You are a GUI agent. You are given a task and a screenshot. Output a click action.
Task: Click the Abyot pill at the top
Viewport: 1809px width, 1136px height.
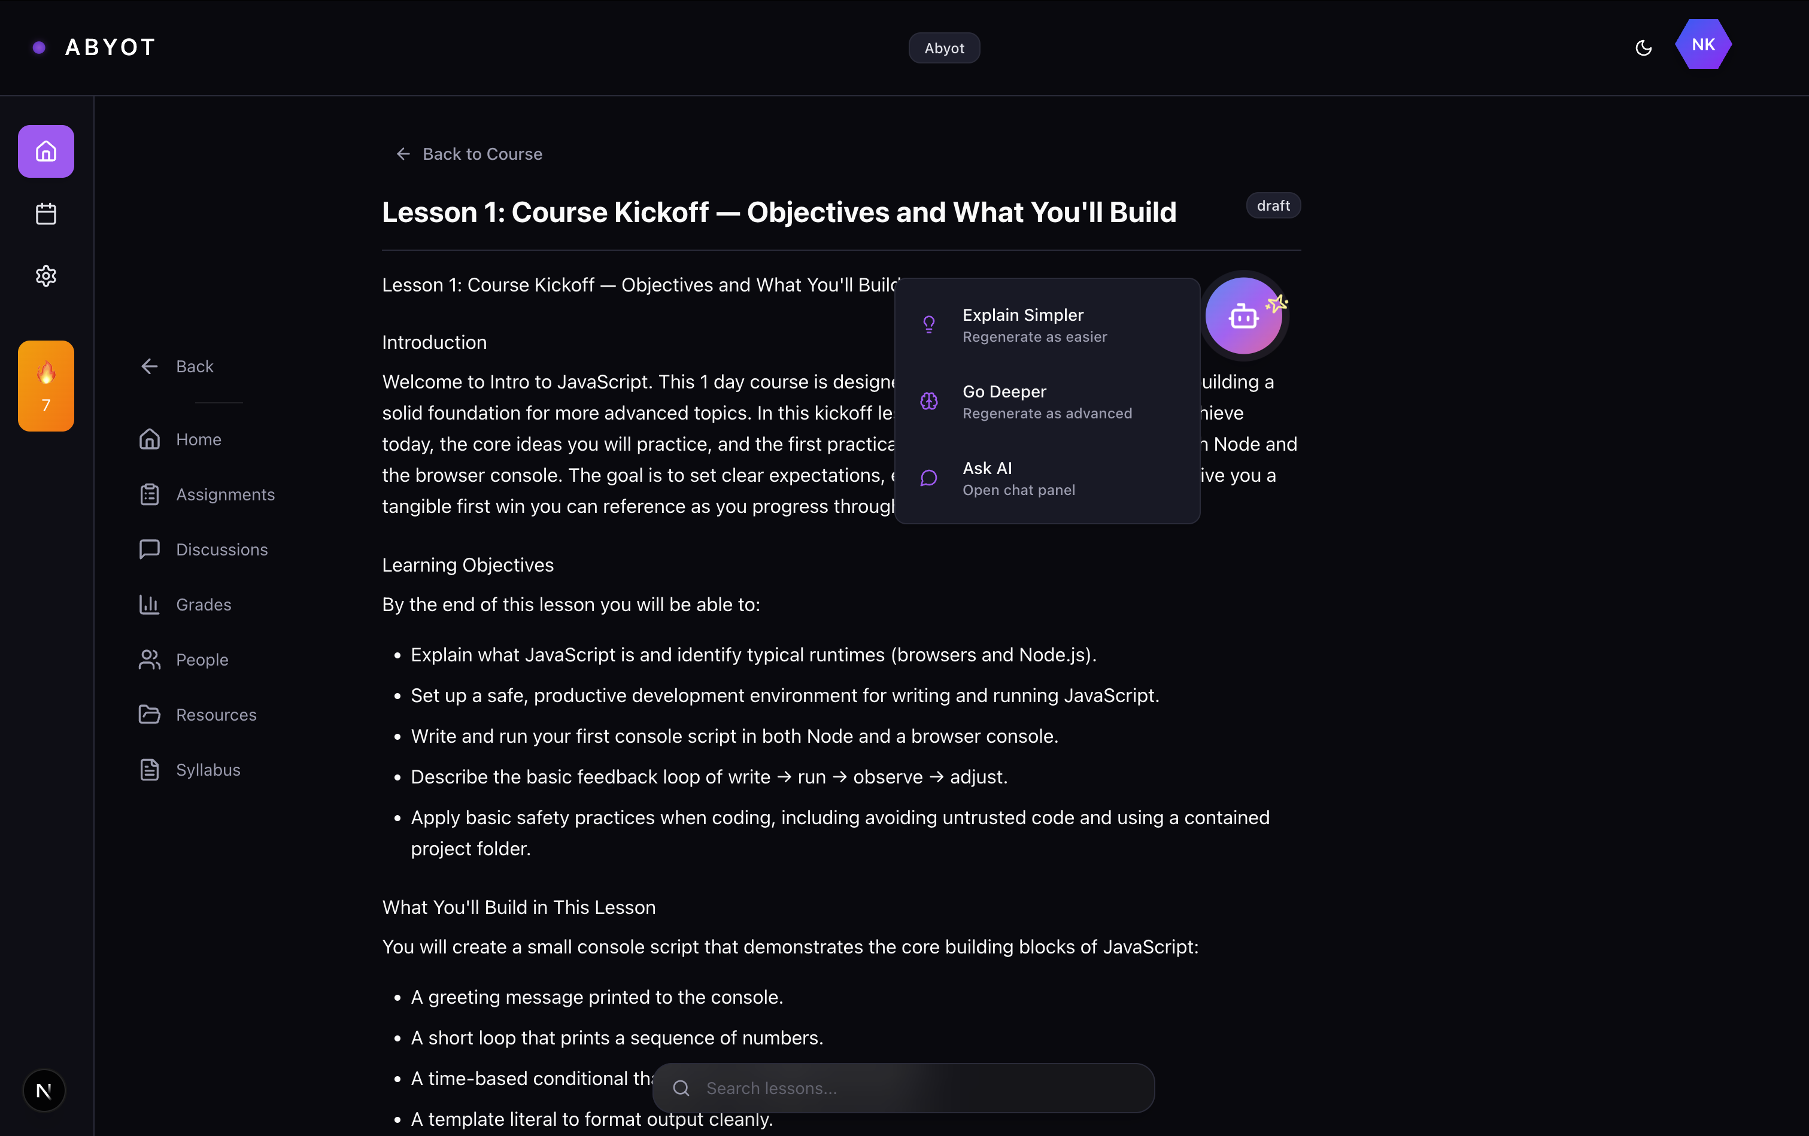(943, 47)
